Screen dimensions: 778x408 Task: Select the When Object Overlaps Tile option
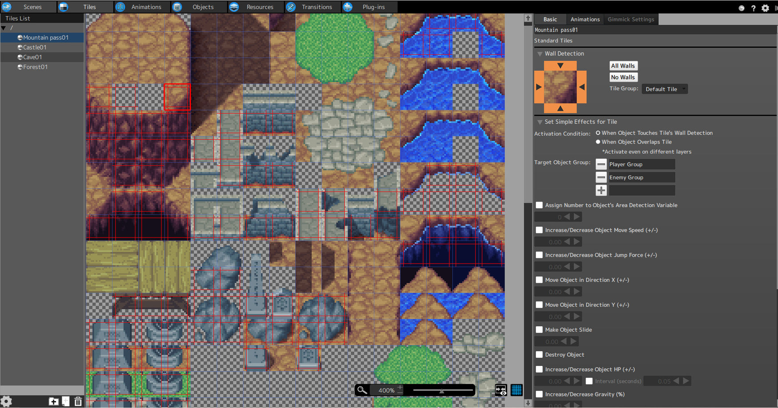coord(598,142)
